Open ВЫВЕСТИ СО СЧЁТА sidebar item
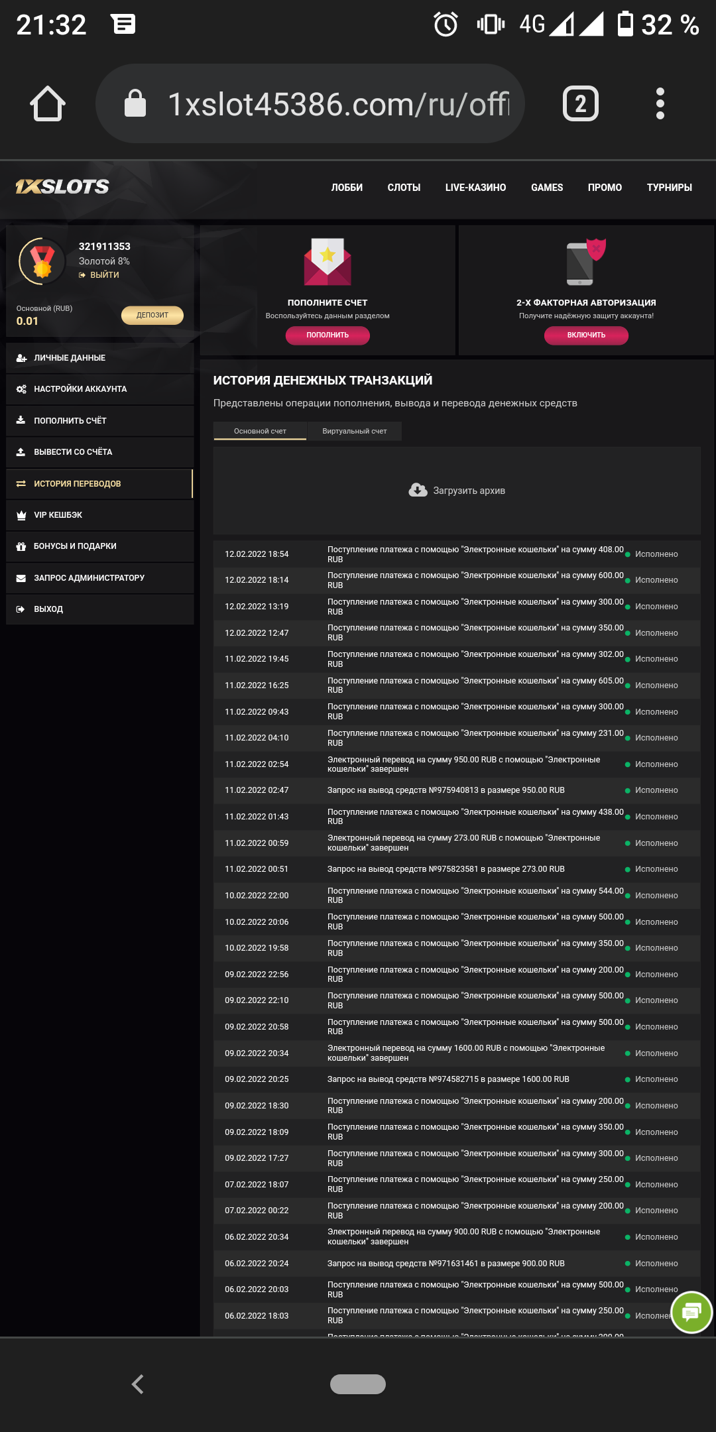The image size is (716, 1432). (x=100, y=452)
